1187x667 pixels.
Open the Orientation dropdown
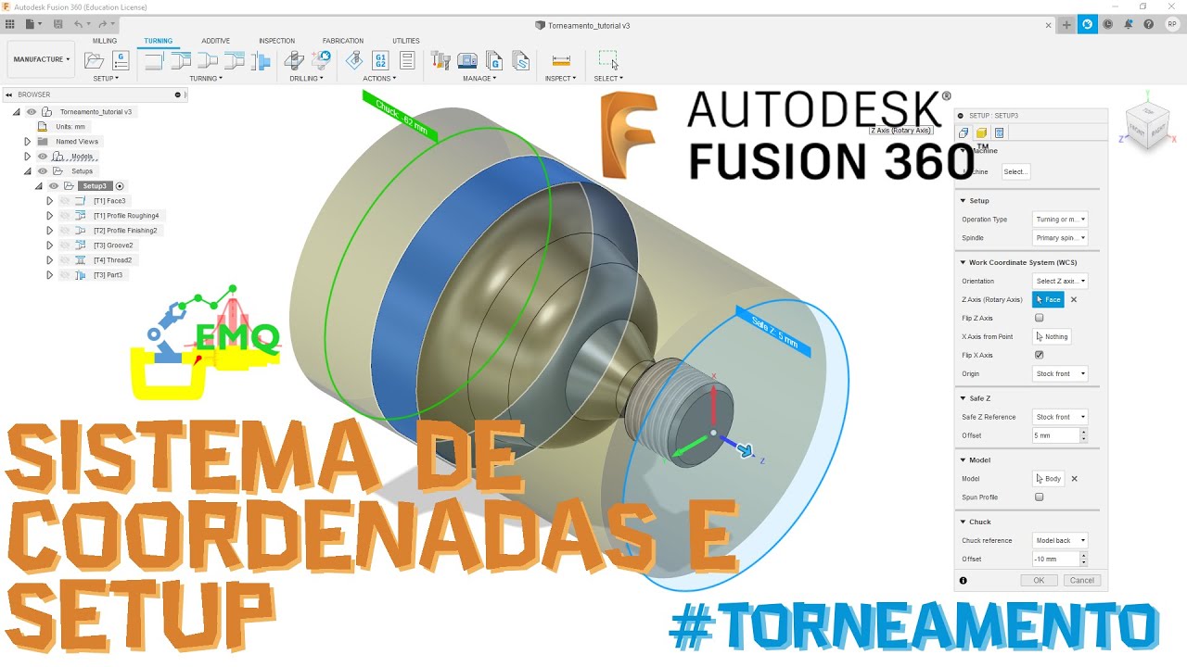click(1060, 281)
